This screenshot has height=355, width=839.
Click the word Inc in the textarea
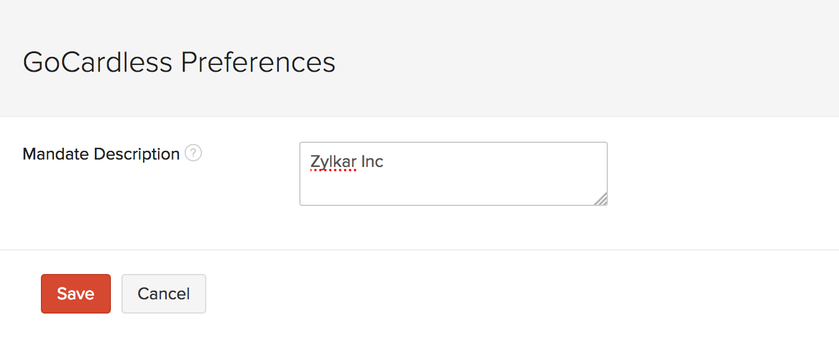[x=372, y=162]
